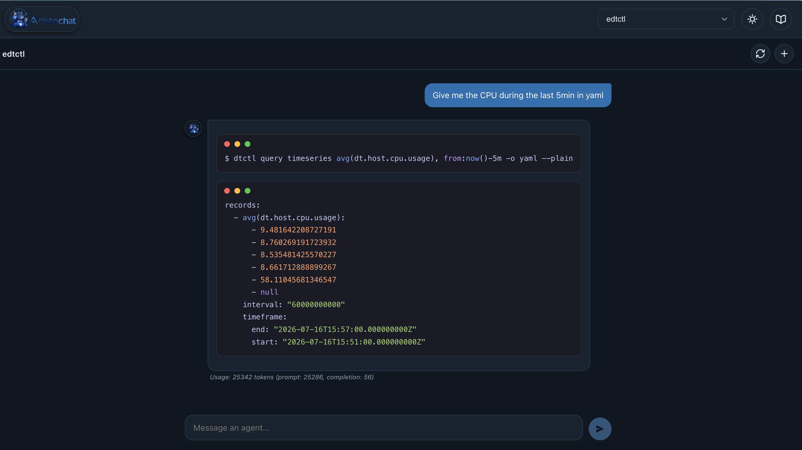
Task: Click the red dot on output block
Action: (227, 191)
